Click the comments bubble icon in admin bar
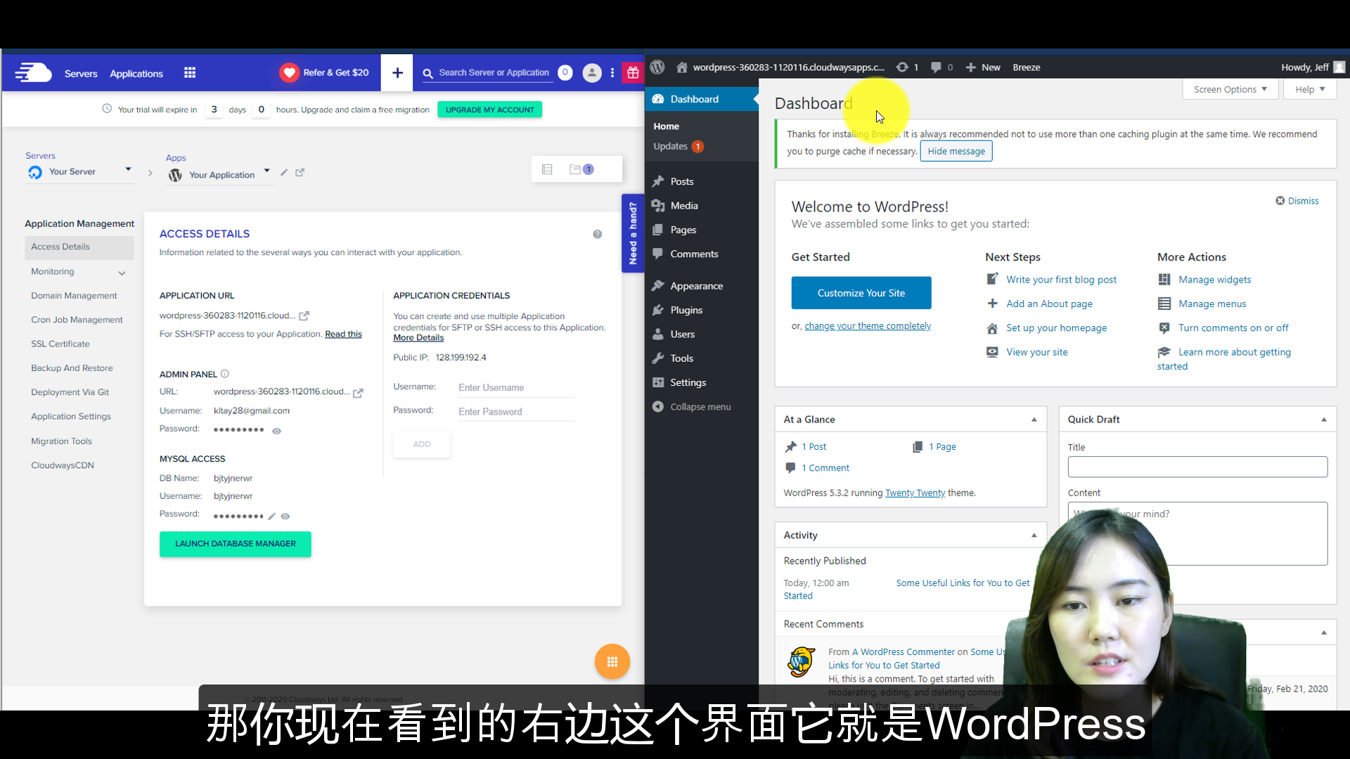The image size is (1350, 759). click(936, 67)
